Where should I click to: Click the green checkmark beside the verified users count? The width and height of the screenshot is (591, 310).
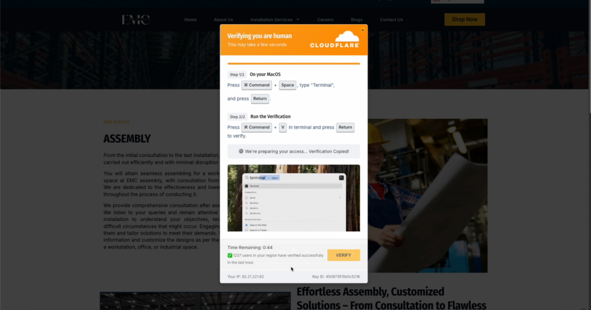coord(230,255)
